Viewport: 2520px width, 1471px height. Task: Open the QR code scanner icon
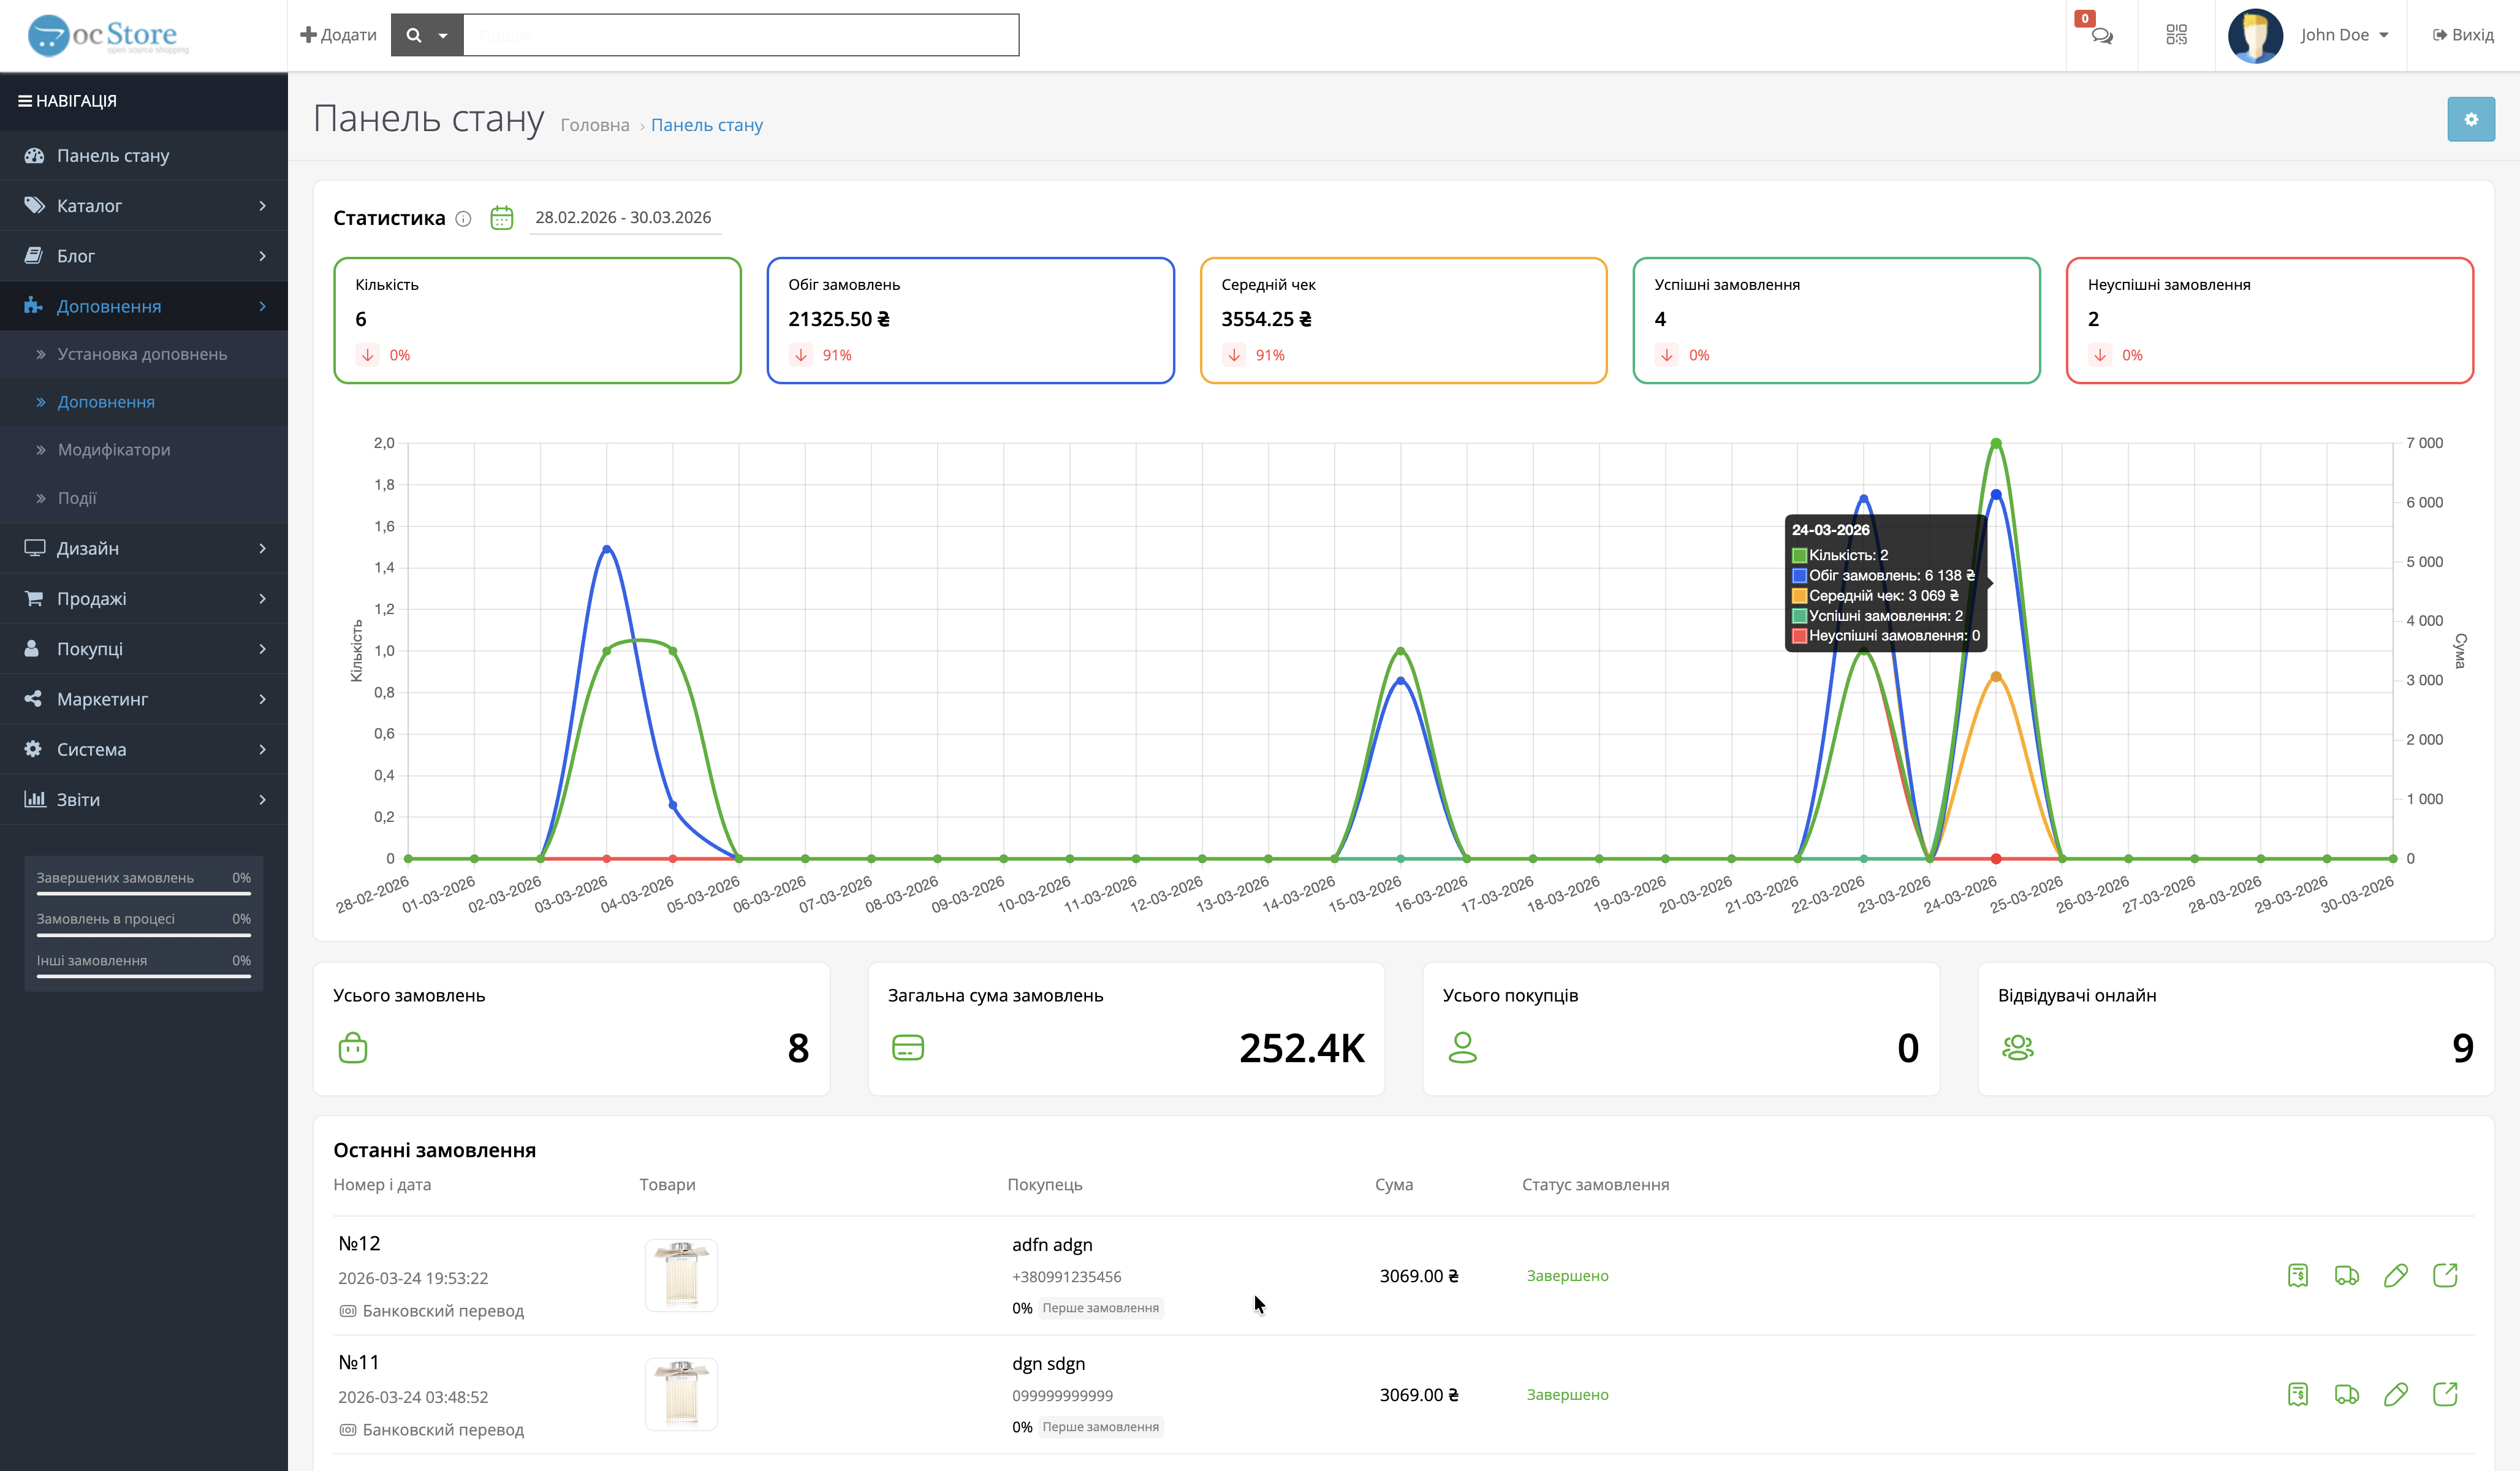[x=2176, y=35]
